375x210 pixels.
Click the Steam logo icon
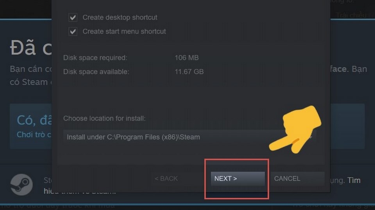coord(21,184)
